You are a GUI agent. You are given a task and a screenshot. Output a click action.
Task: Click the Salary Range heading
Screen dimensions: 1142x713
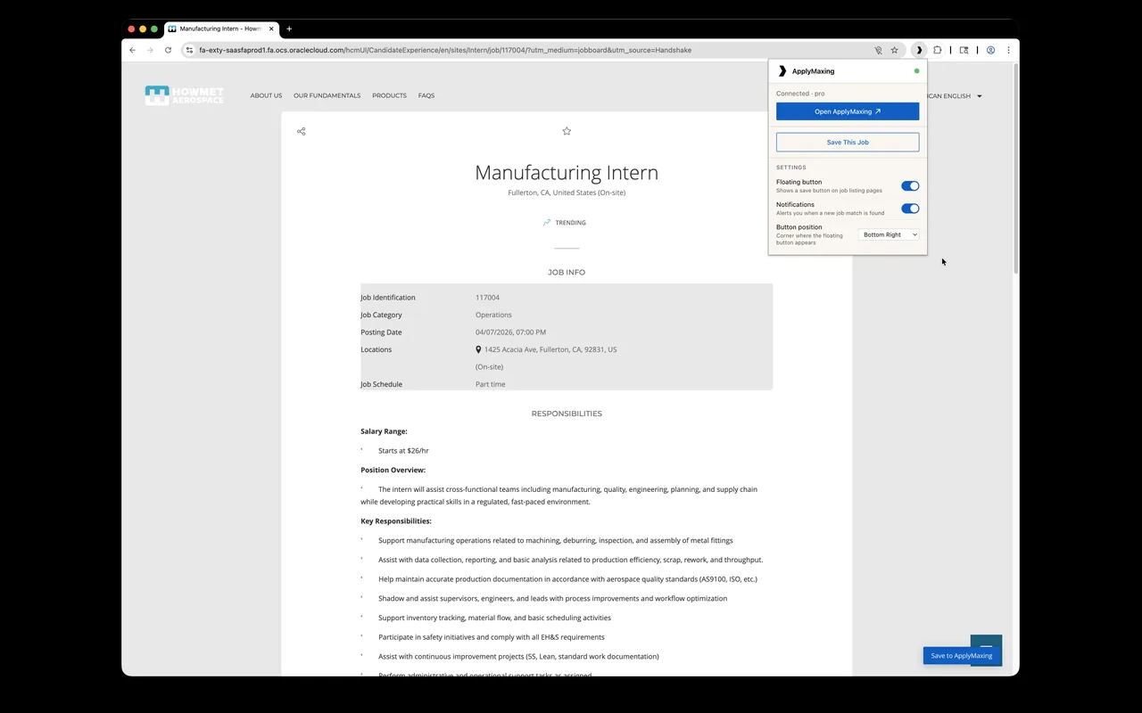pyautogui.click(x=384, y=431)
